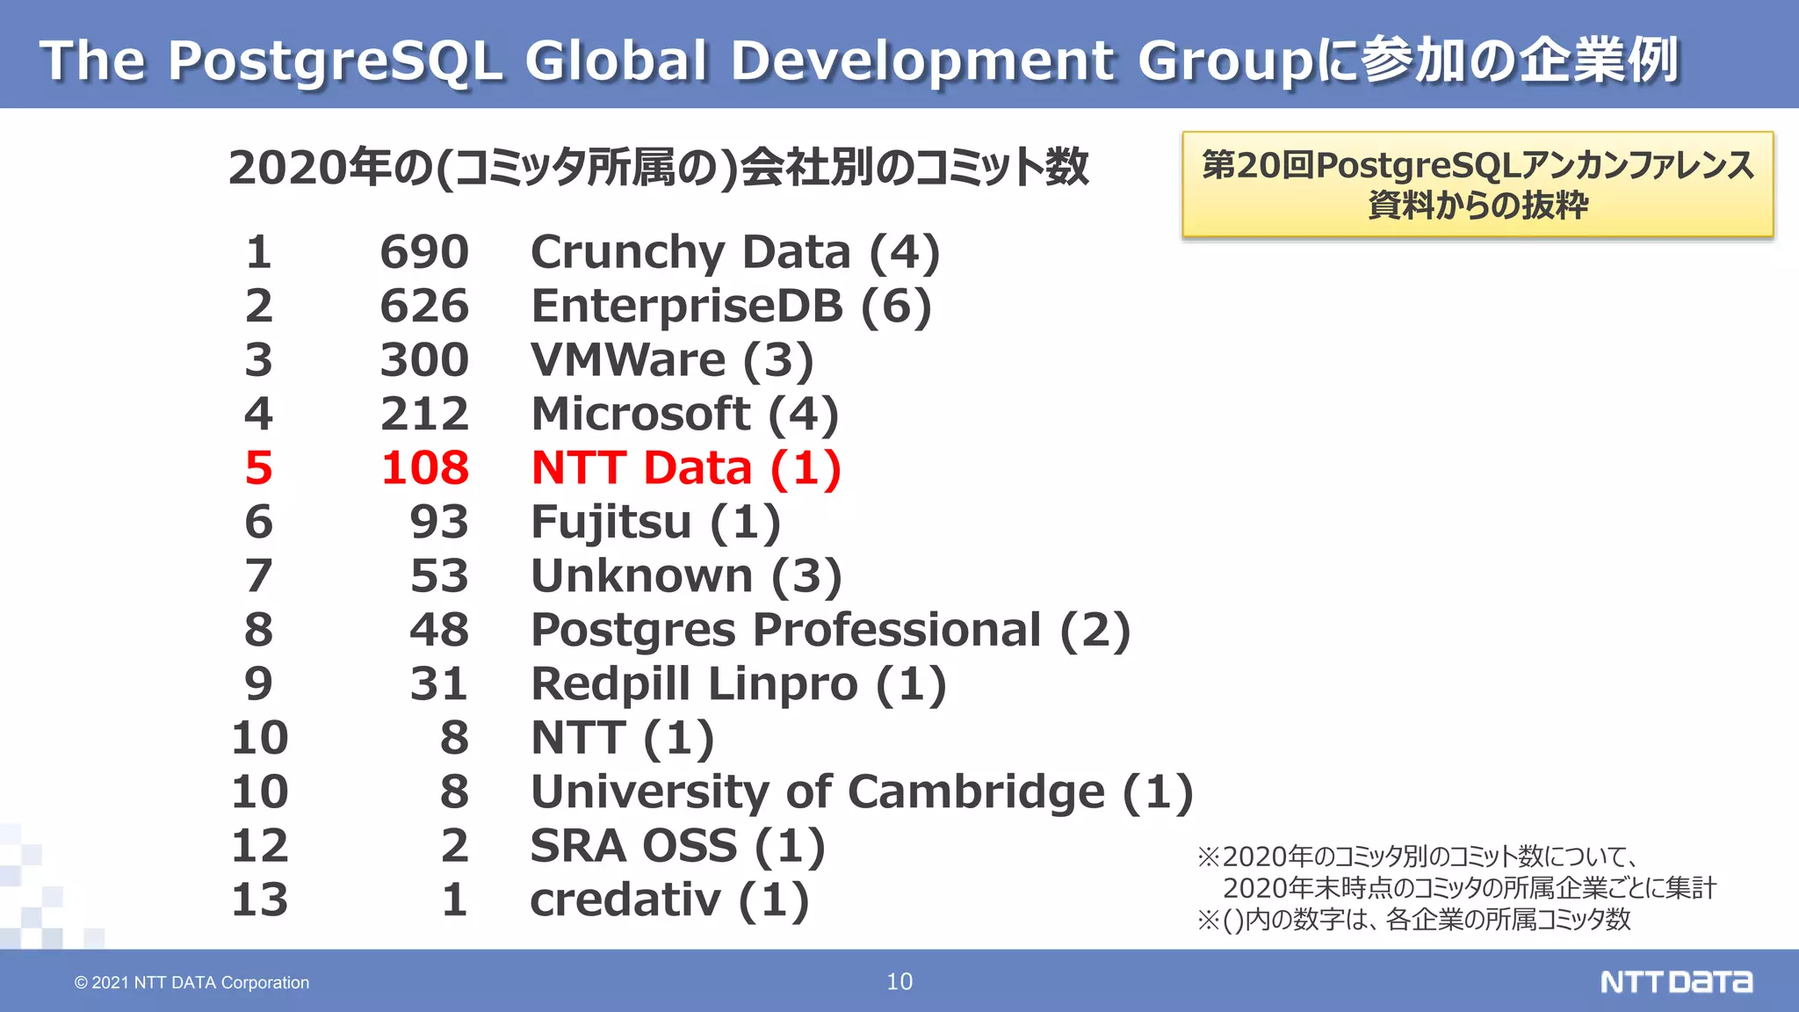Select the red 'NTT Data (1)' entry
Viewport: 1799px width, 1012px height.
[x=686, y=468]
